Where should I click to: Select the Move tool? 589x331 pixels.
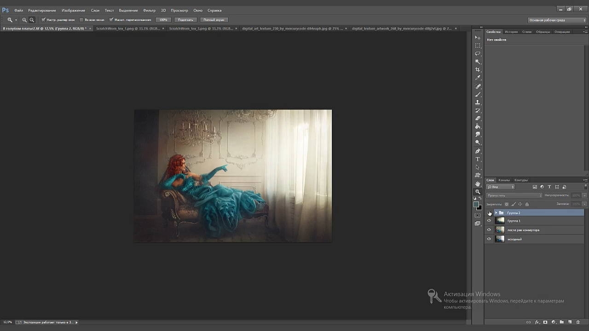[x=478, y=38]
